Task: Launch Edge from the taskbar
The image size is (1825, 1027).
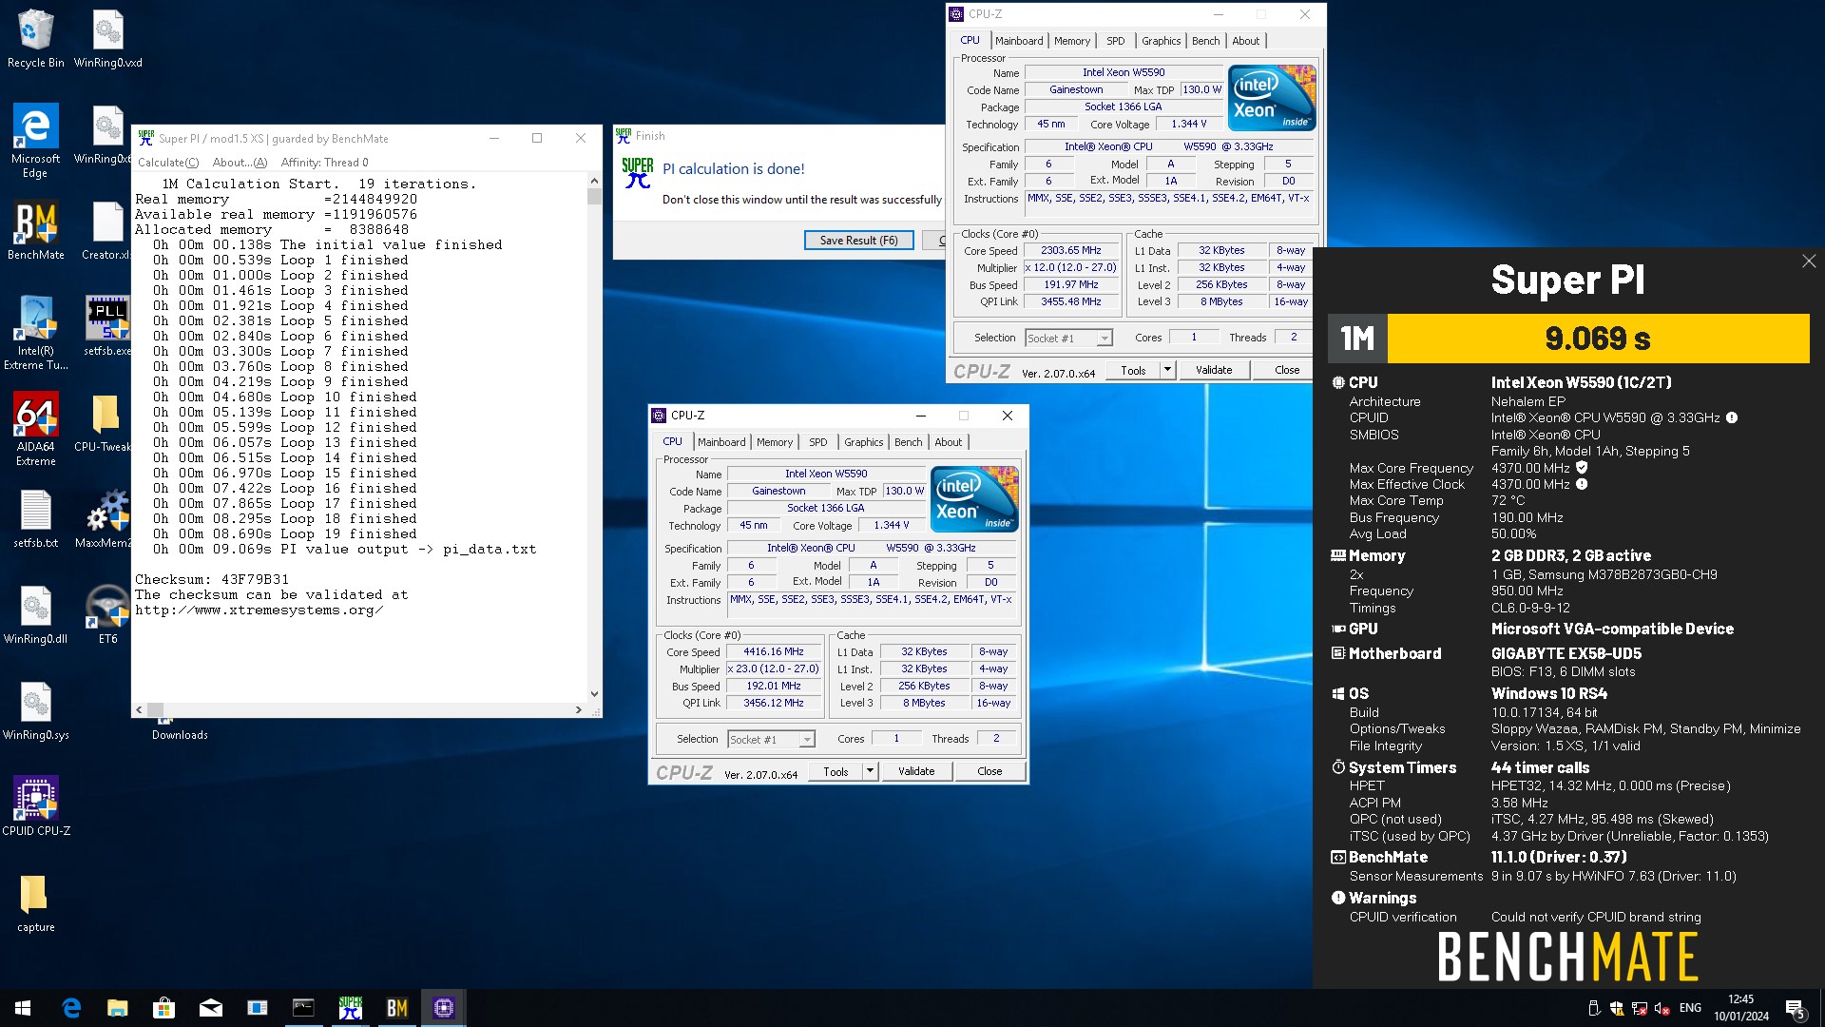Action: tap(71, 1008)
